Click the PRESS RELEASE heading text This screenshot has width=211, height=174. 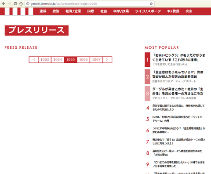[x=21, y=47]
